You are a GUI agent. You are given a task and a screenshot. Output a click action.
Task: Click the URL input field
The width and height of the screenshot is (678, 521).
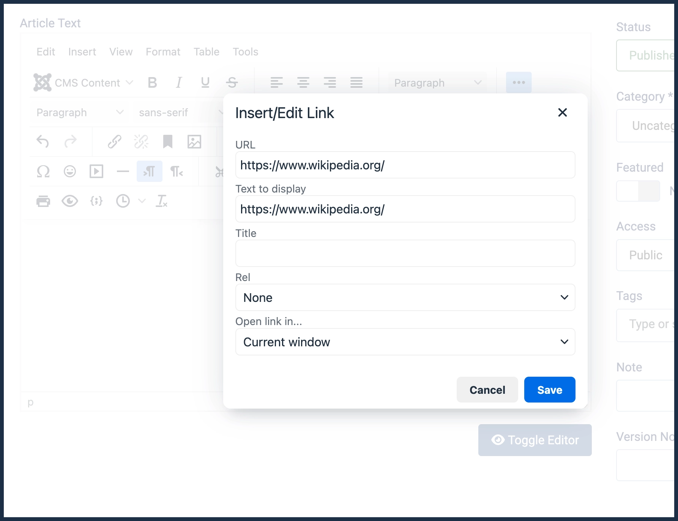click(x=405, y=165)
